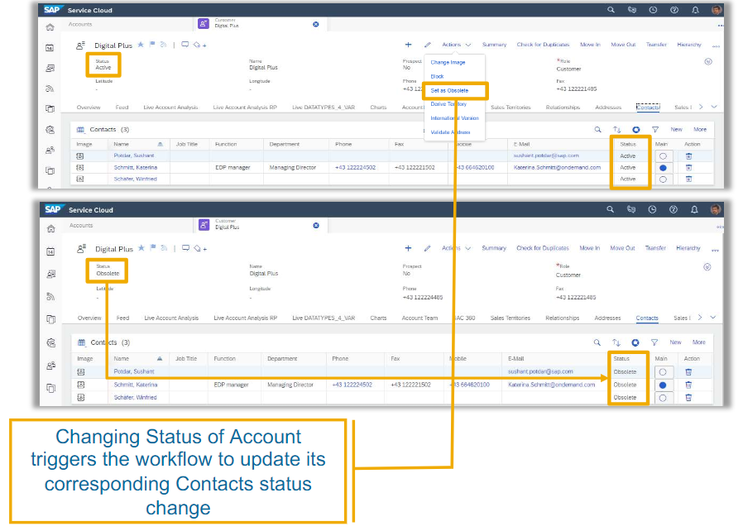Choose Block from the Actions menu
This screenshot has width=743, height=531.
(x=437, y=76)
